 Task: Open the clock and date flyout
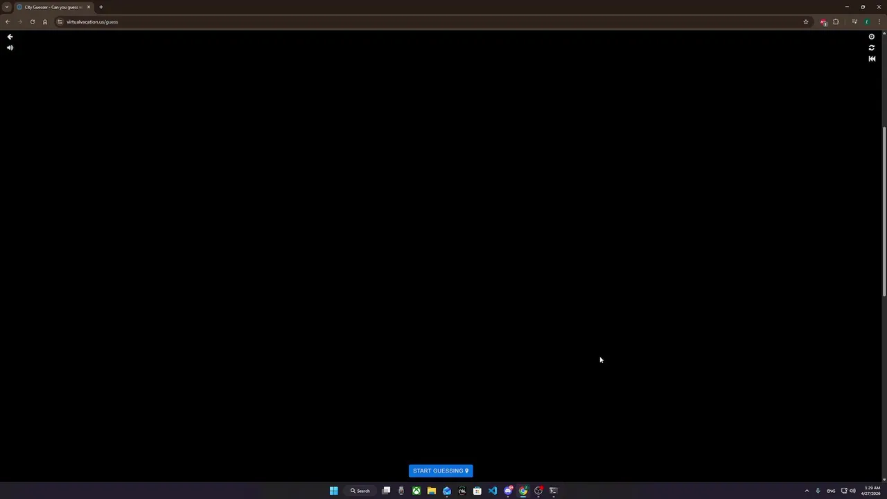pos(872,491)
